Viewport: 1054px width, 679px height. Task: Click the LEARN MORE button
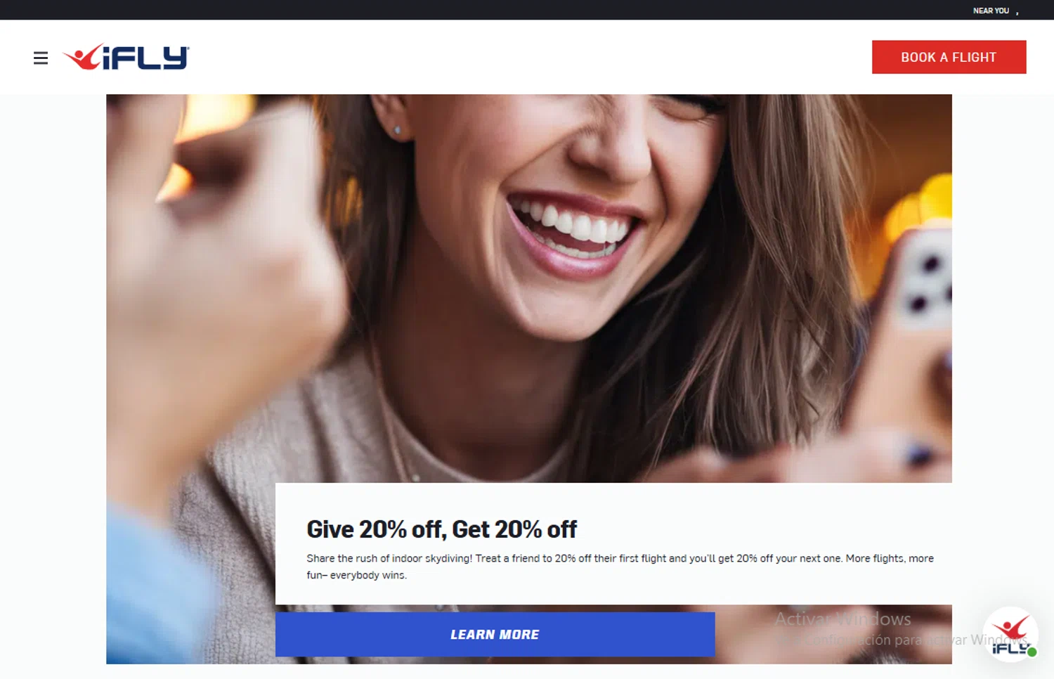[495, 634]
